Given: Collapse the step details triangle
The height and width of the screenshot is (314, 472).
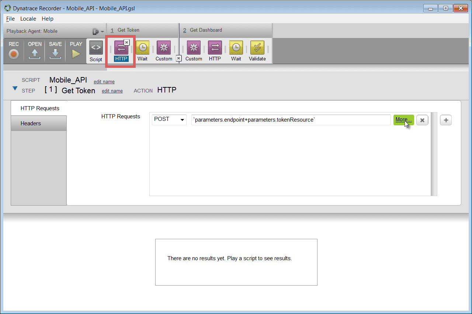Looking at the screenshot, I should (15, 88).
